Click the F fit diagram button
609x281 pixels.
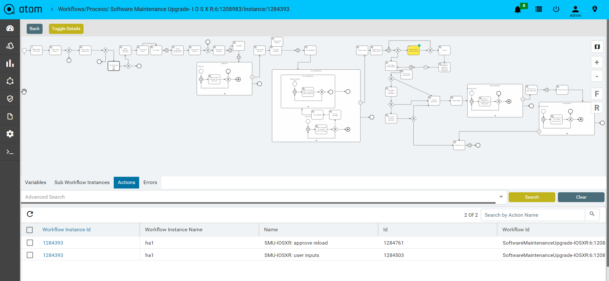597,94
